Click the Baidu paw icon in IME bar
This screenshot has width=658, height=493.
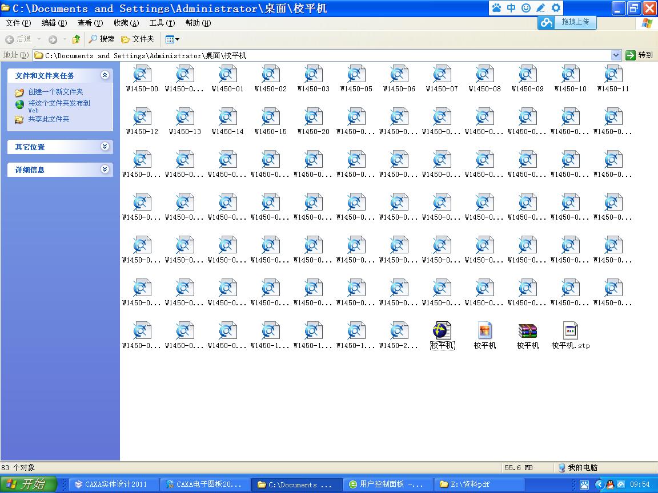point(496,8)
